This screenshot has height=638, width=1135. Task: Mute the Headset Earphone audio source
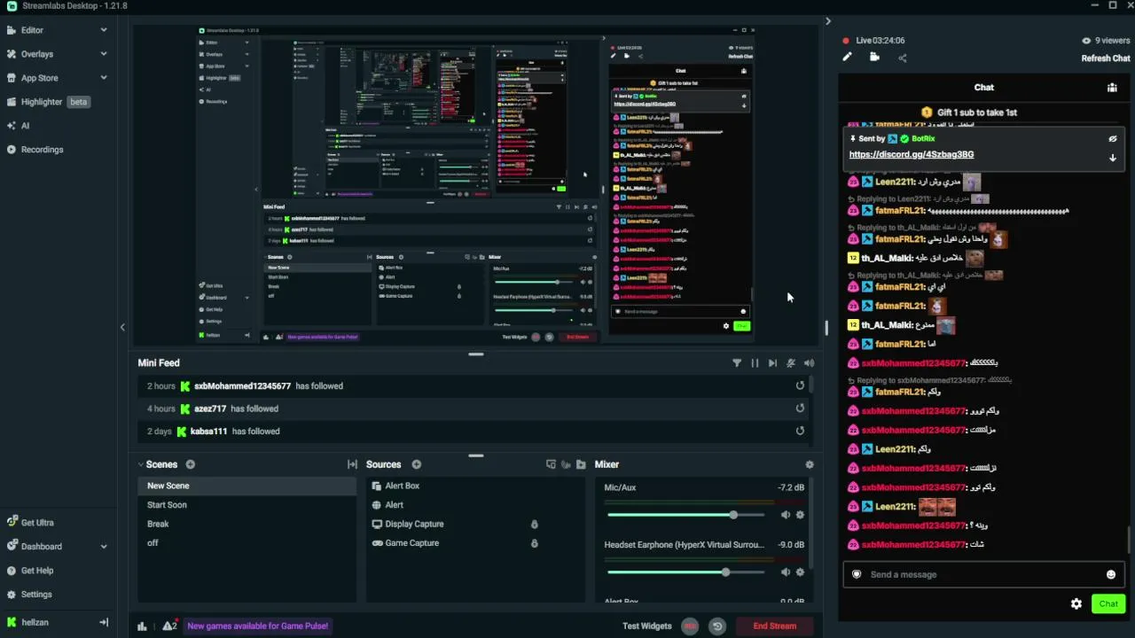[x=785, y=572]
